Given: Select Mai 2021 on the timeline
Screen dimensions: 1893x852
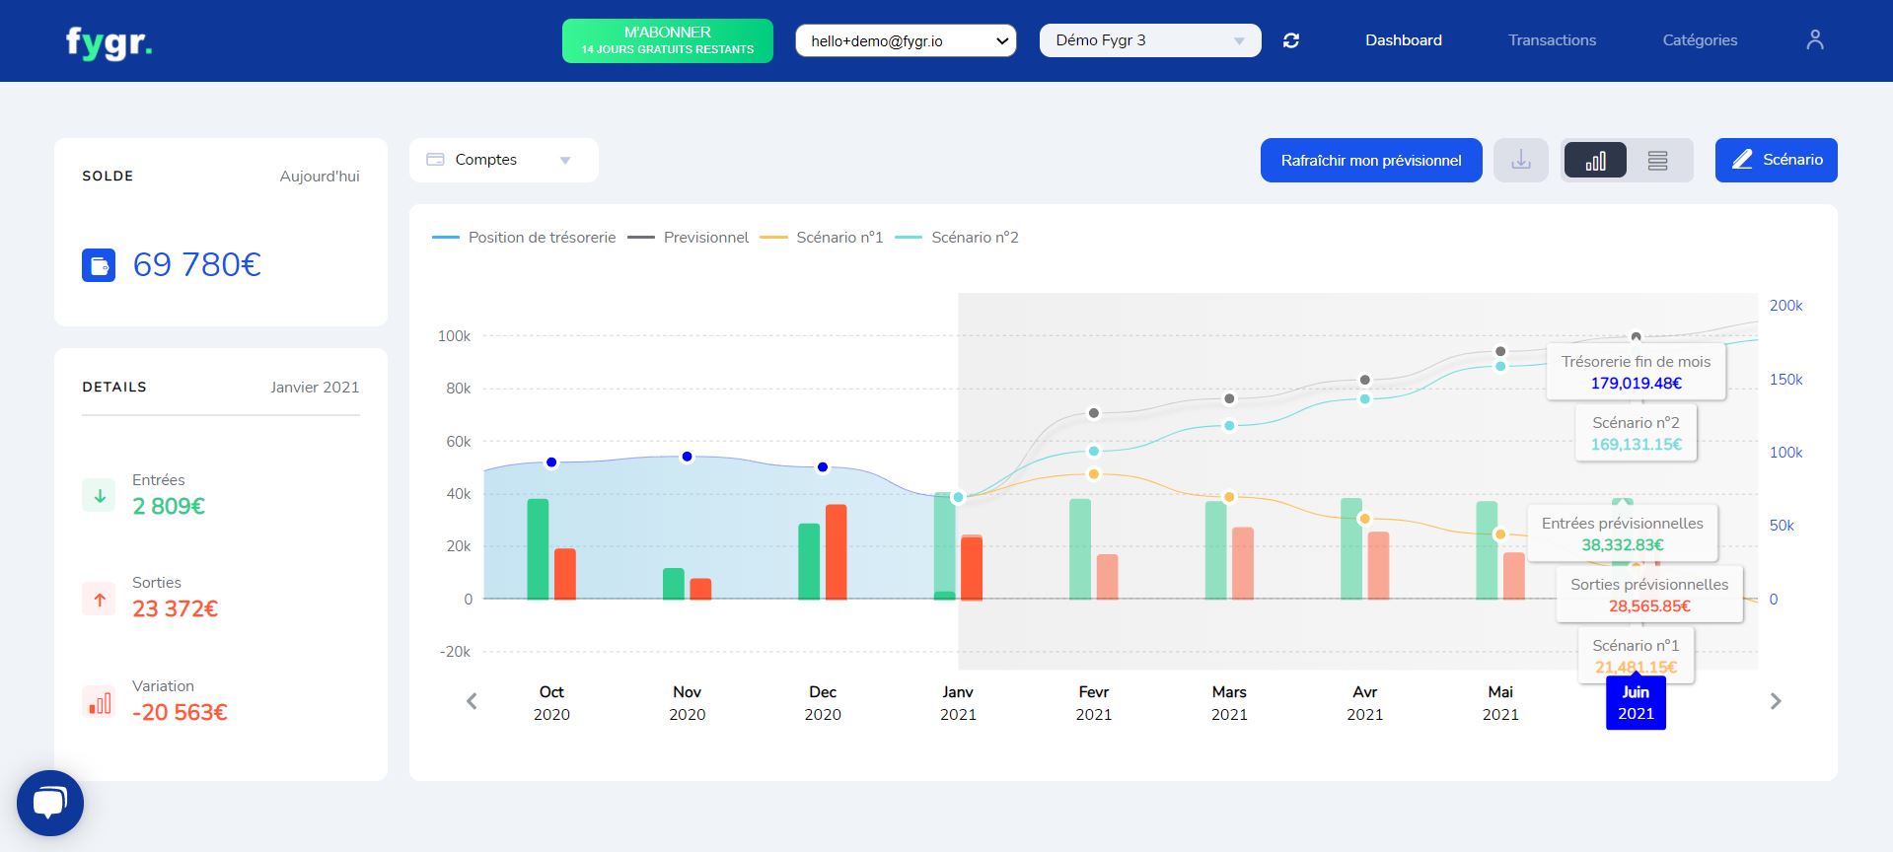Looking at the screenshot, I should [x=1500, y=703].
